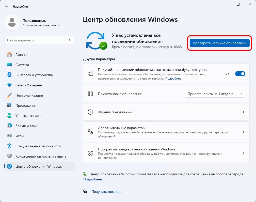Go to Приложения in the sidebar
The image size is (256, 202).
pyautogui.click(x=26, y=105)
